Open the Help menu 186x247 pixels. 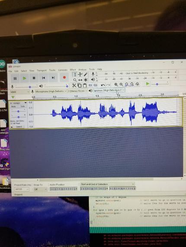click(99, 69)
